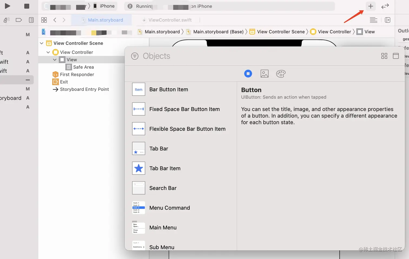Switch to the Main.storyboard tab
This screenshot has height=259, width=409.
pyautogui.click(x=102, y=20)
